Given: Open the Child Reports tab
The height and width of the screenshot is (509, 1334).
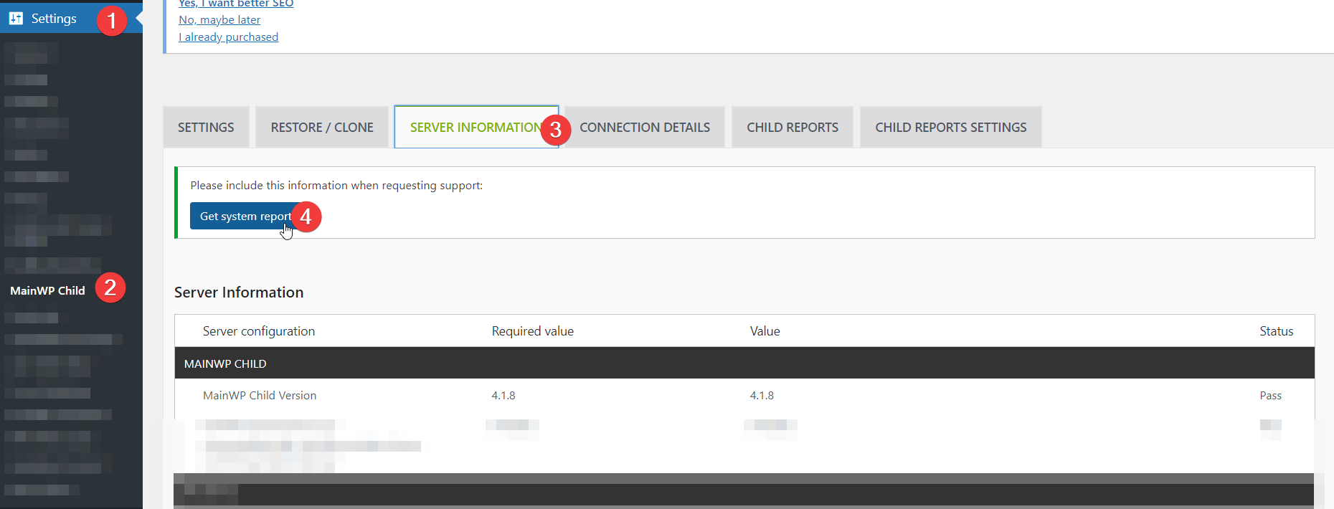Looking at the screenshot, I should (793, 127).
